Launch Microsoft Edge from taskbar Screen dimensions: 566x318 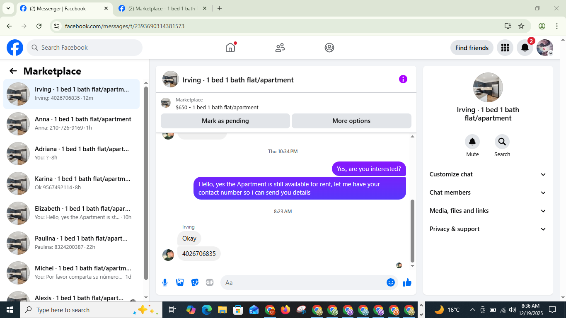click(x=206, y=310)
